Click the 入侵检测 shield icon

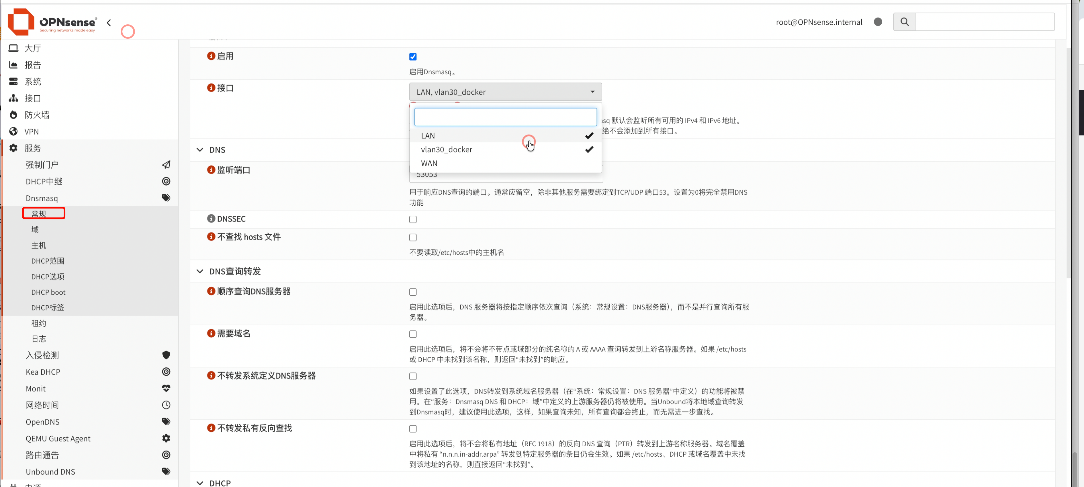point(166,355)
